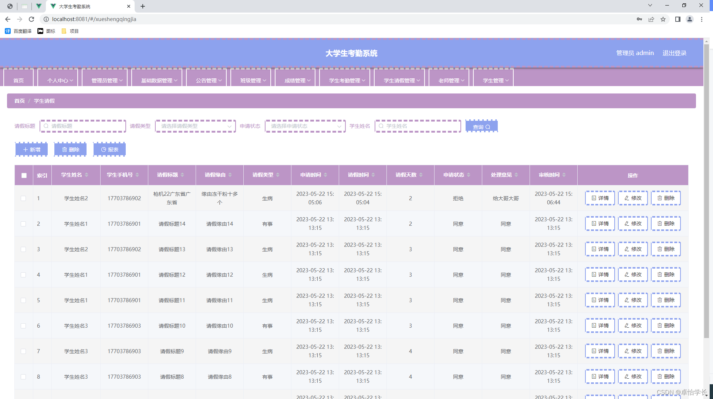
Task: Check the row 1 checkbox
Action: [23, 198]
